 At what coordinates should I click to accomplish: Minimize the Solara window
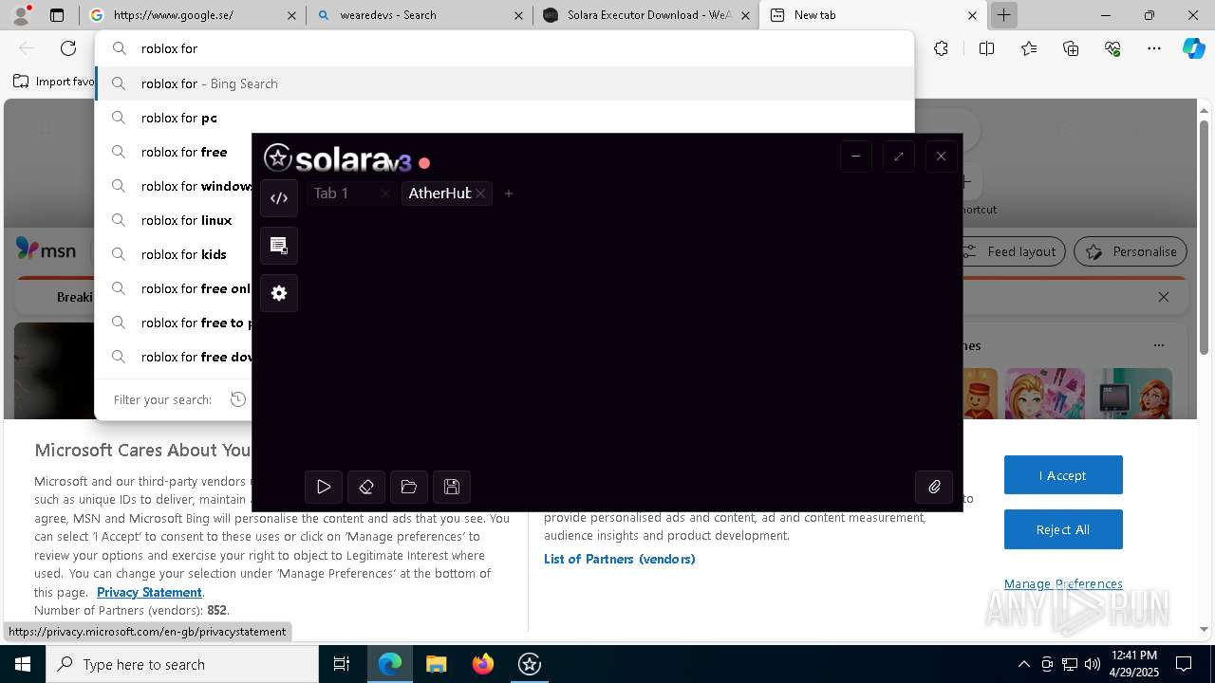pyautogui.click(x=855, y=157)
